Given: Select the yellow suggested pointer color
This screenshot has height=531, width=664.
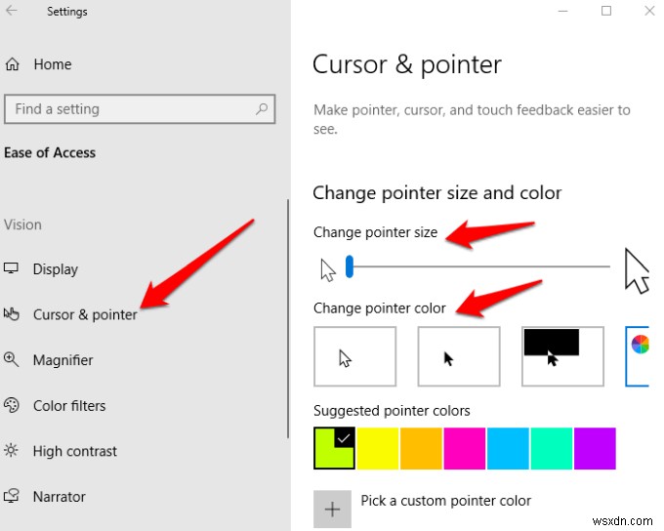Looking at the screenshot, I should point(378,448).
